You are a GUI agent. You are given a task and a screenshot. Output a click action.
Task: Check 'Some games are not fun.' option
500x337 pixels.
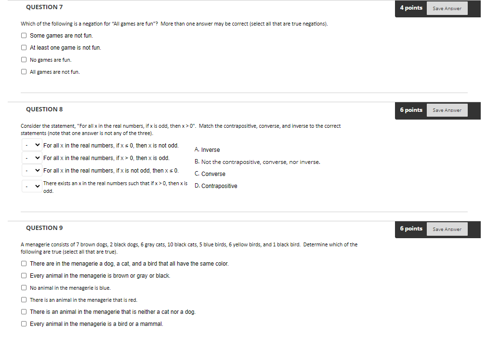pyautogui.click(x=24, y=35)
